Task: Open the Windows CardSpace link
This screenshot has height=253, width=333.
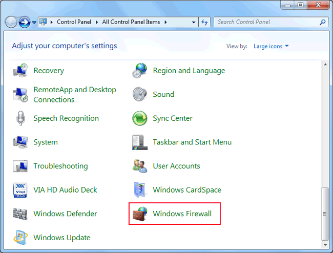Action: tap(187, 190)
